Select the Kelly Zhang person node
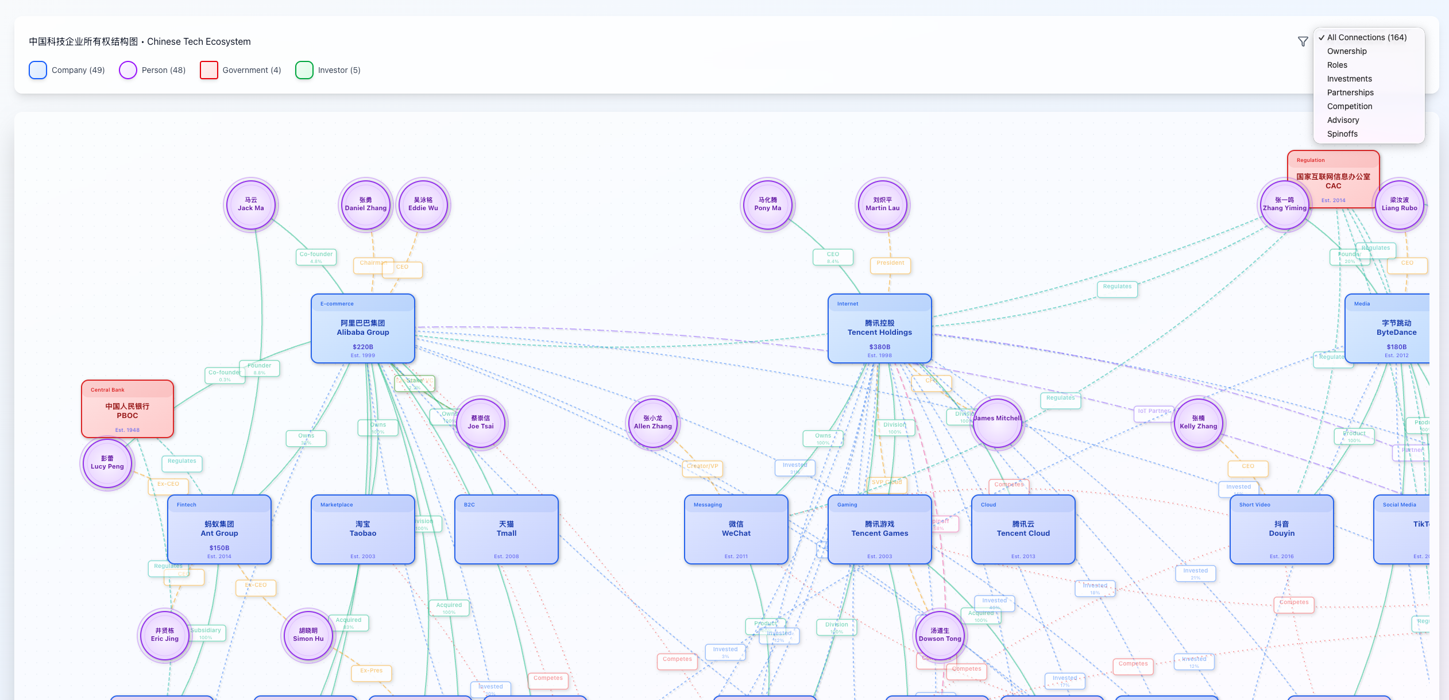Image resolution: width=1449 pixels, height=700 pixels. pyautogui.click(x=1199, y=423)
